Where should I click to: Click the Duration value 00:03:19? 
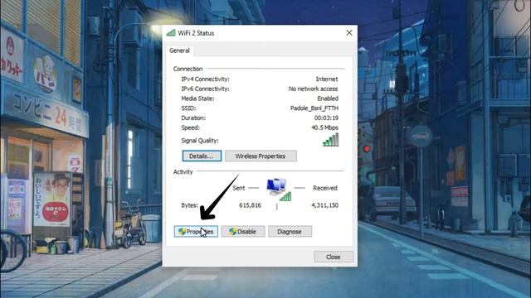[x=326, y=118]
